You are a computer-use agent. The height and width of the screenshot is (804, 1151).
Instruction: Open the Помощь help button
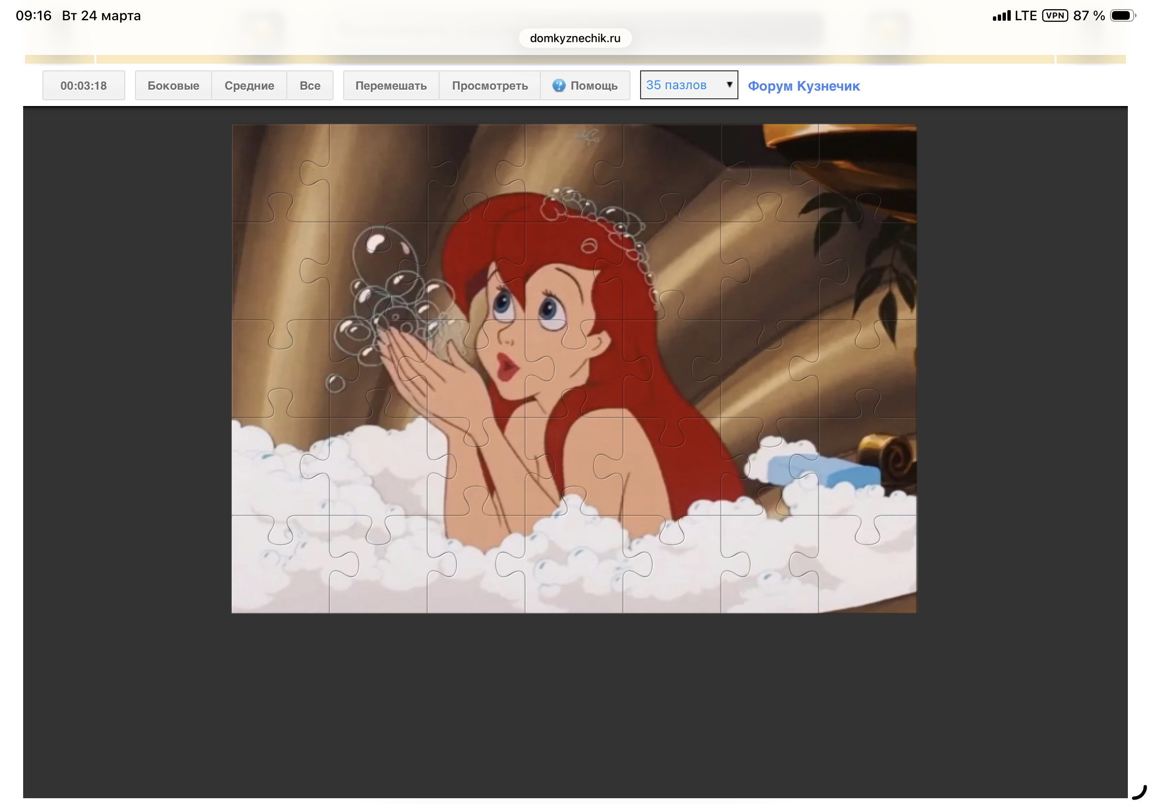click(585, 86)
